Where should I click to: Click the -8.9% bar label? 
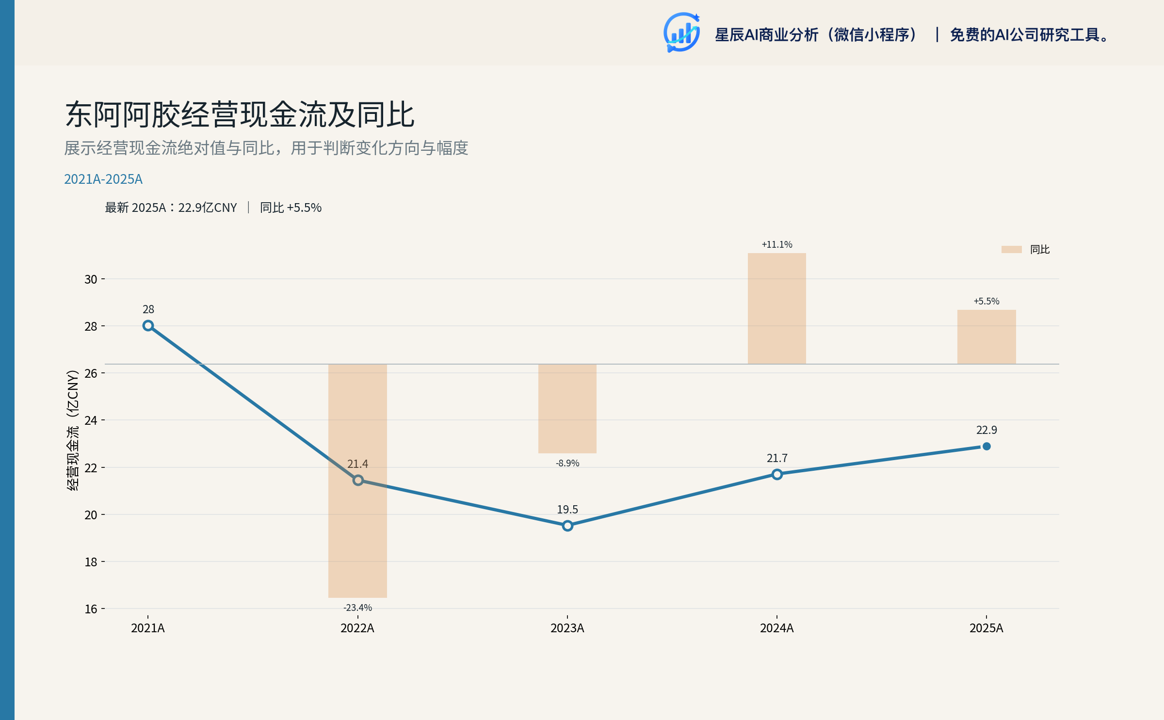coord(567,463)
